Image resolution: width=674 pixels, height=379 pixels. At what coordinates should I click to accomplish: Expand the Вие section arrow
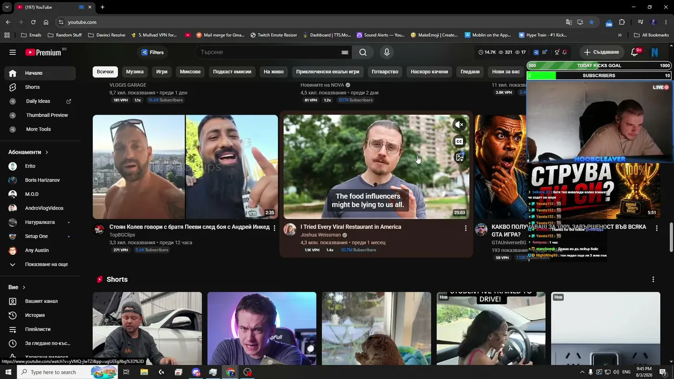pyautogui.click(x=24, y=287)
